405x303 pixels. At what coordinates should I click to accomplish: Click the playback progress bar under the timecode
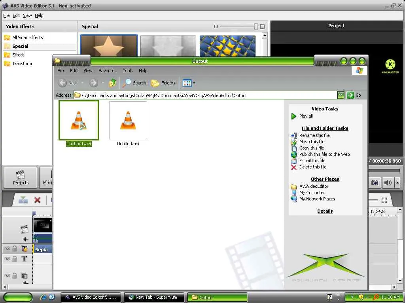coord(384,170)
